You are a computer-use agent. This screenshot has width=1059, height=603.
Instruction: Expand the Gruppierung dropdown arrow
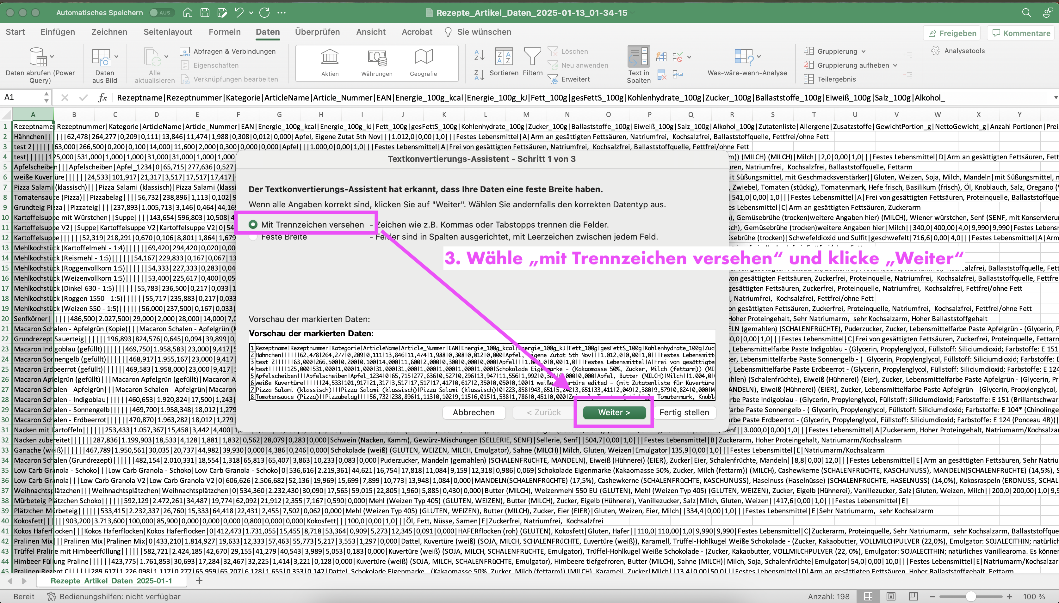click(864, 51)
